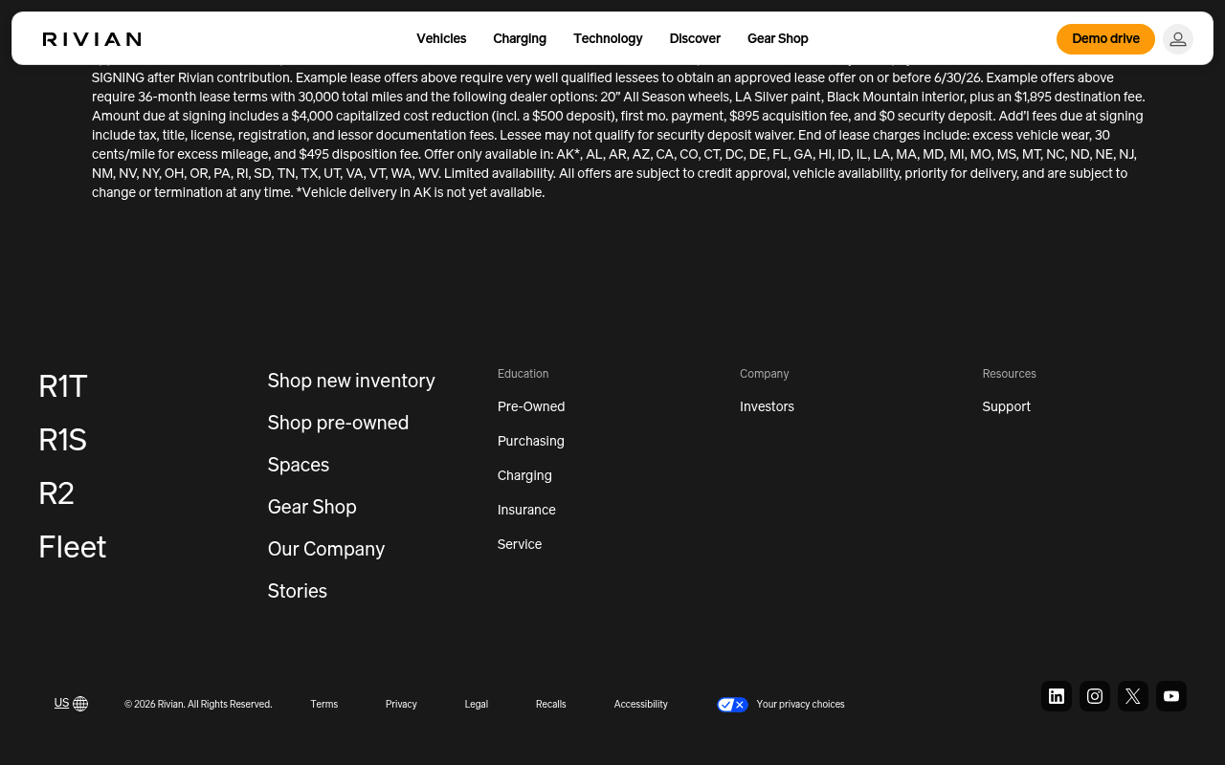Go to the R1T footer link
The height and width of the screenshot is (765, 1225).
click(x=63, y=386)
